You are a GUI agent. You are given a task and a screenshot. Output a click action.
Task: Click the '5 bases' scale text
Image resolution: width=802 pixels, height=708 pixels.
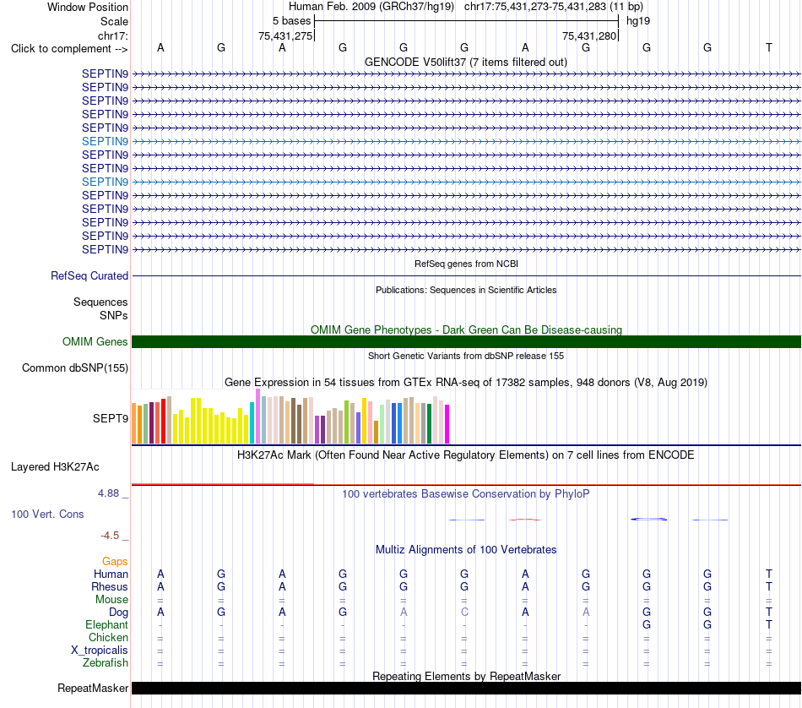coord(291,21)
